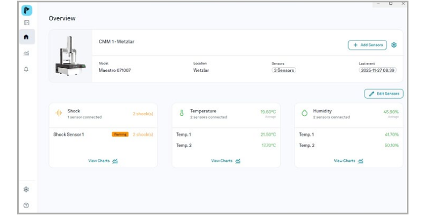Open the settings gear in the sidebar
The height and width of the screenshot is (215, 430).
click(26, 189)
